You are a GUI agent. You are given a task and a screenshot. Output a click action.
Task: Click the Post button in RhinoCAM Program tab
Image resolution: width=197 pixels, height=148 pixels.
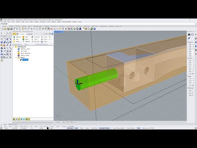tap(16, 39)
